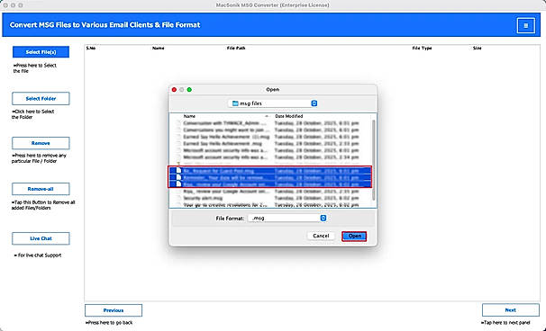Click the Select Folder button
The width and height of the screenshot is (546, 331).
coord(41,99)
